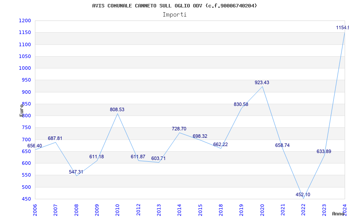The width and height of the screenshot is (349, 218).
Task: Click the 450 y-axis value
Action: pyautogui.click(x=27, y=199)
